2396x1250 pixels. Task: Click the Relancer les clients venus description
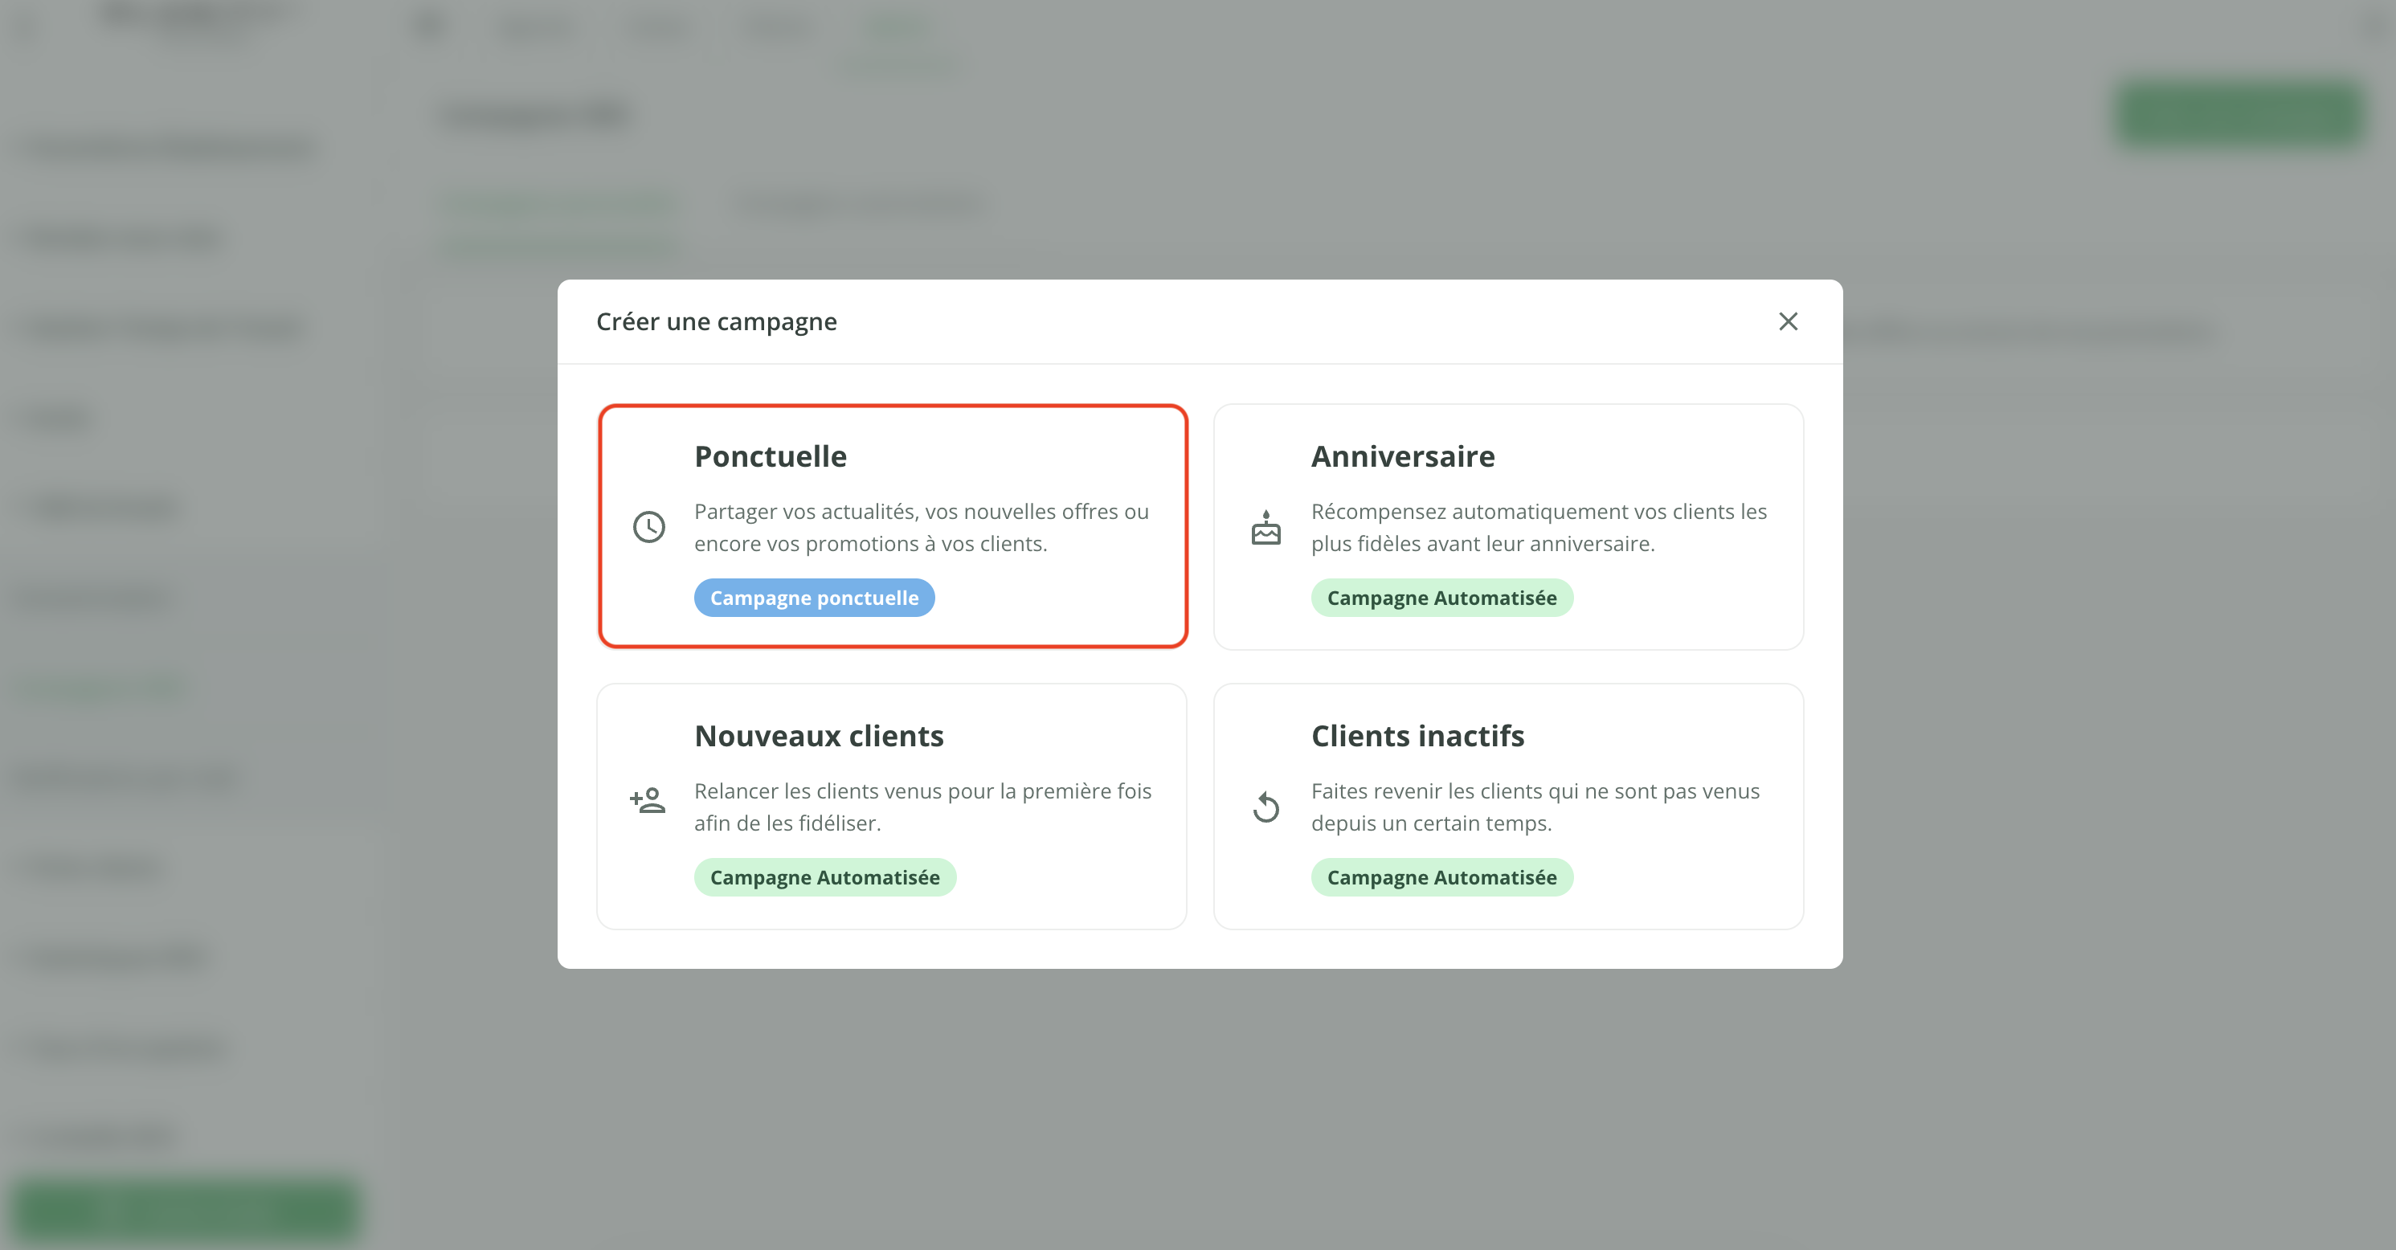922,807
